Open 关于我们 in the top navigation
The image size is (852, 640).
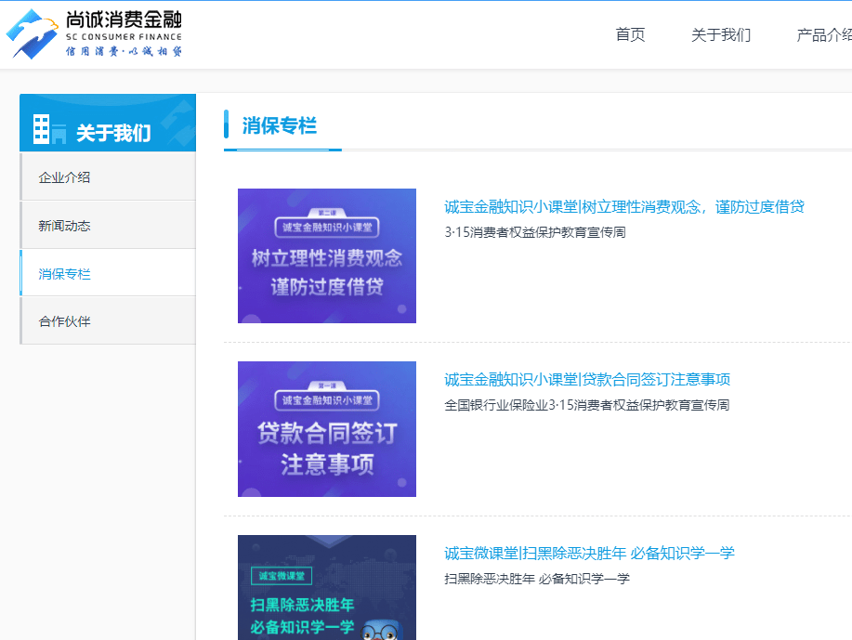[x=721, y=35]
